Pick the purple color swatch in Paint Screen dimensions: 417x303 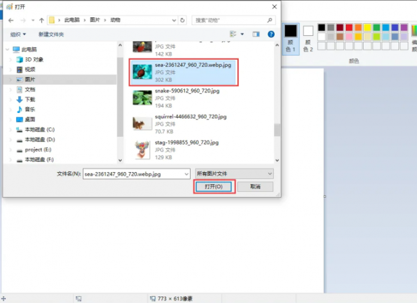pyautogui.click(x=404, y=28)
